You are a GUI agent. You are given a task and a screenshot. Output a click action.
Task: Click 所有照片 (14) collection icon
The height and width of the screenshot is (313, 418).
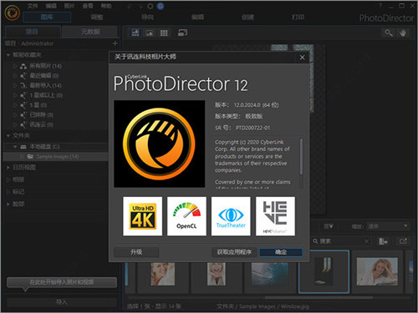23,66
